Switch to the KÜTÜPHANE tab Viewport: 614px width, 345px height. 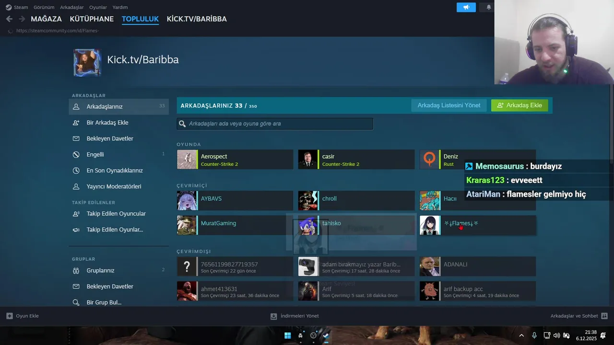(x=92, y=19)
